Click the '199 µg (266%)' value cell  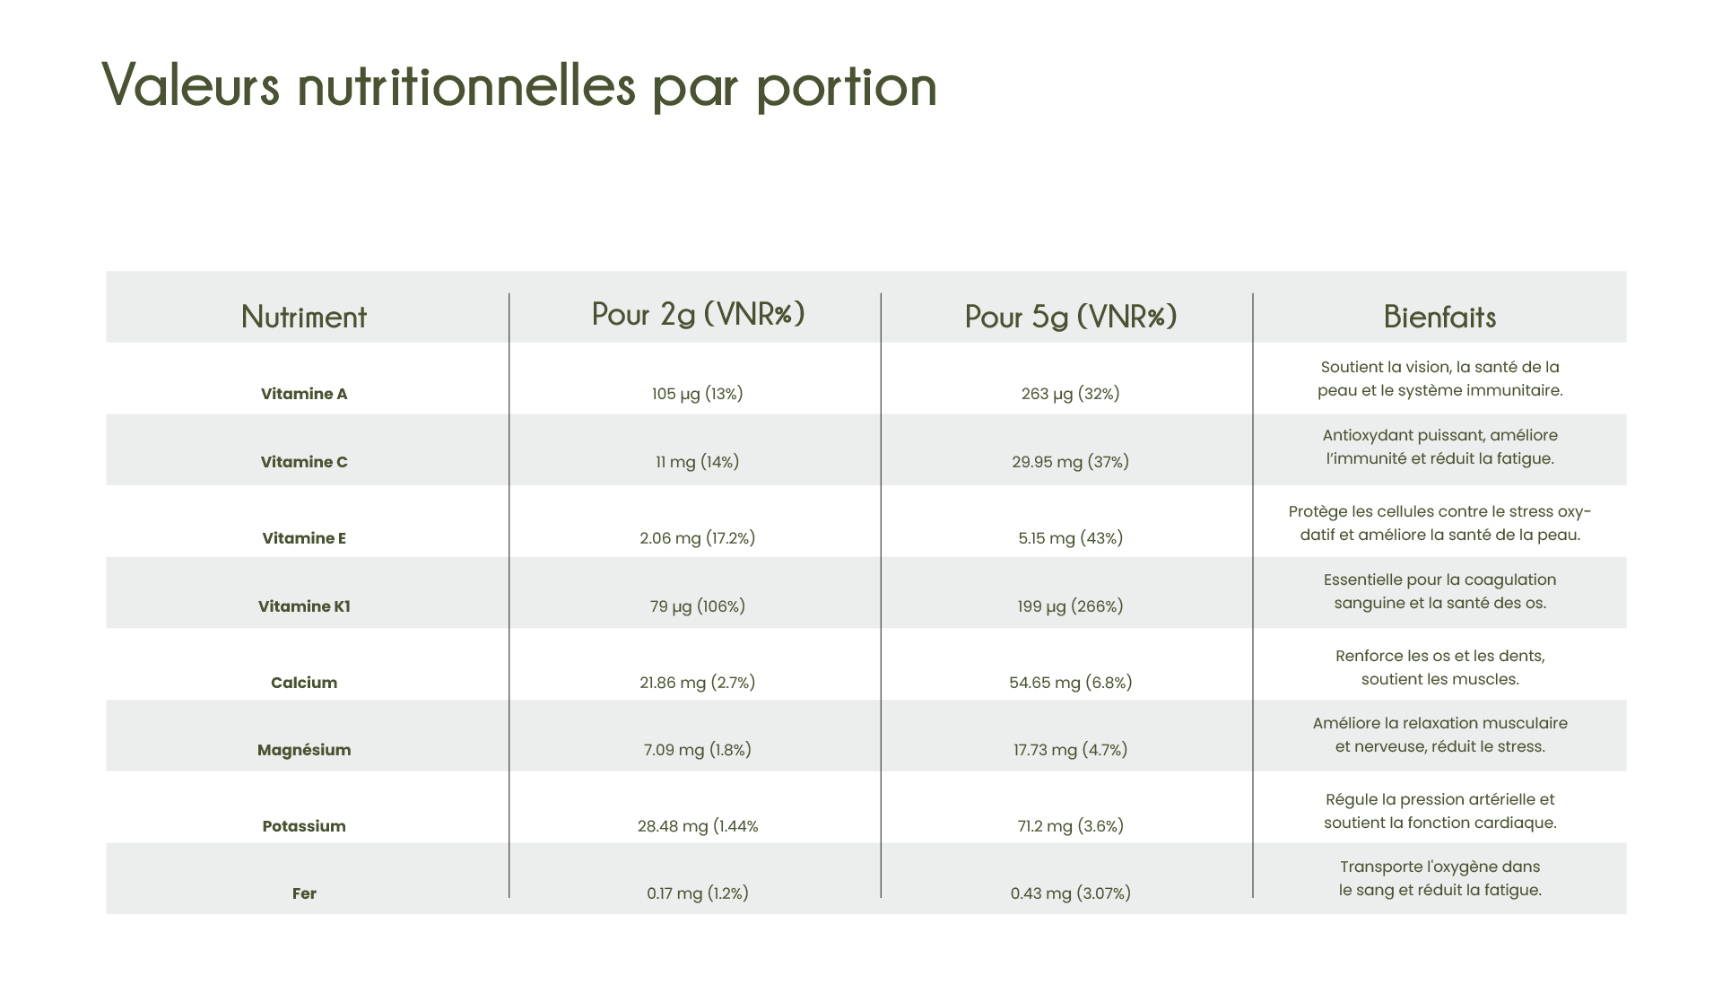click(1070, 606)
